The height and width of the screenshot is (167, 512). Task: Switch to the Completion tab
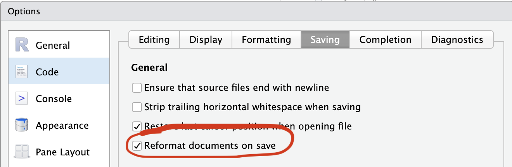coord(385,39)
